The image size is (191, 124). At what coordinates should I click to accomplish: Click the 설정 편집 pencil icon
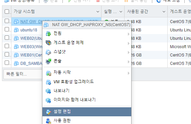click(48, 112)
